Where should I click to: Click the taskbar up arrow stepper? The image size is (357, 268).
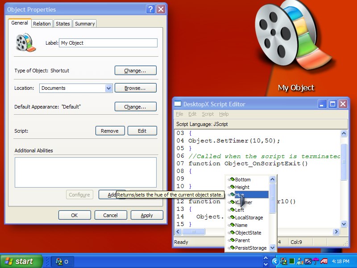click(266, 258)
